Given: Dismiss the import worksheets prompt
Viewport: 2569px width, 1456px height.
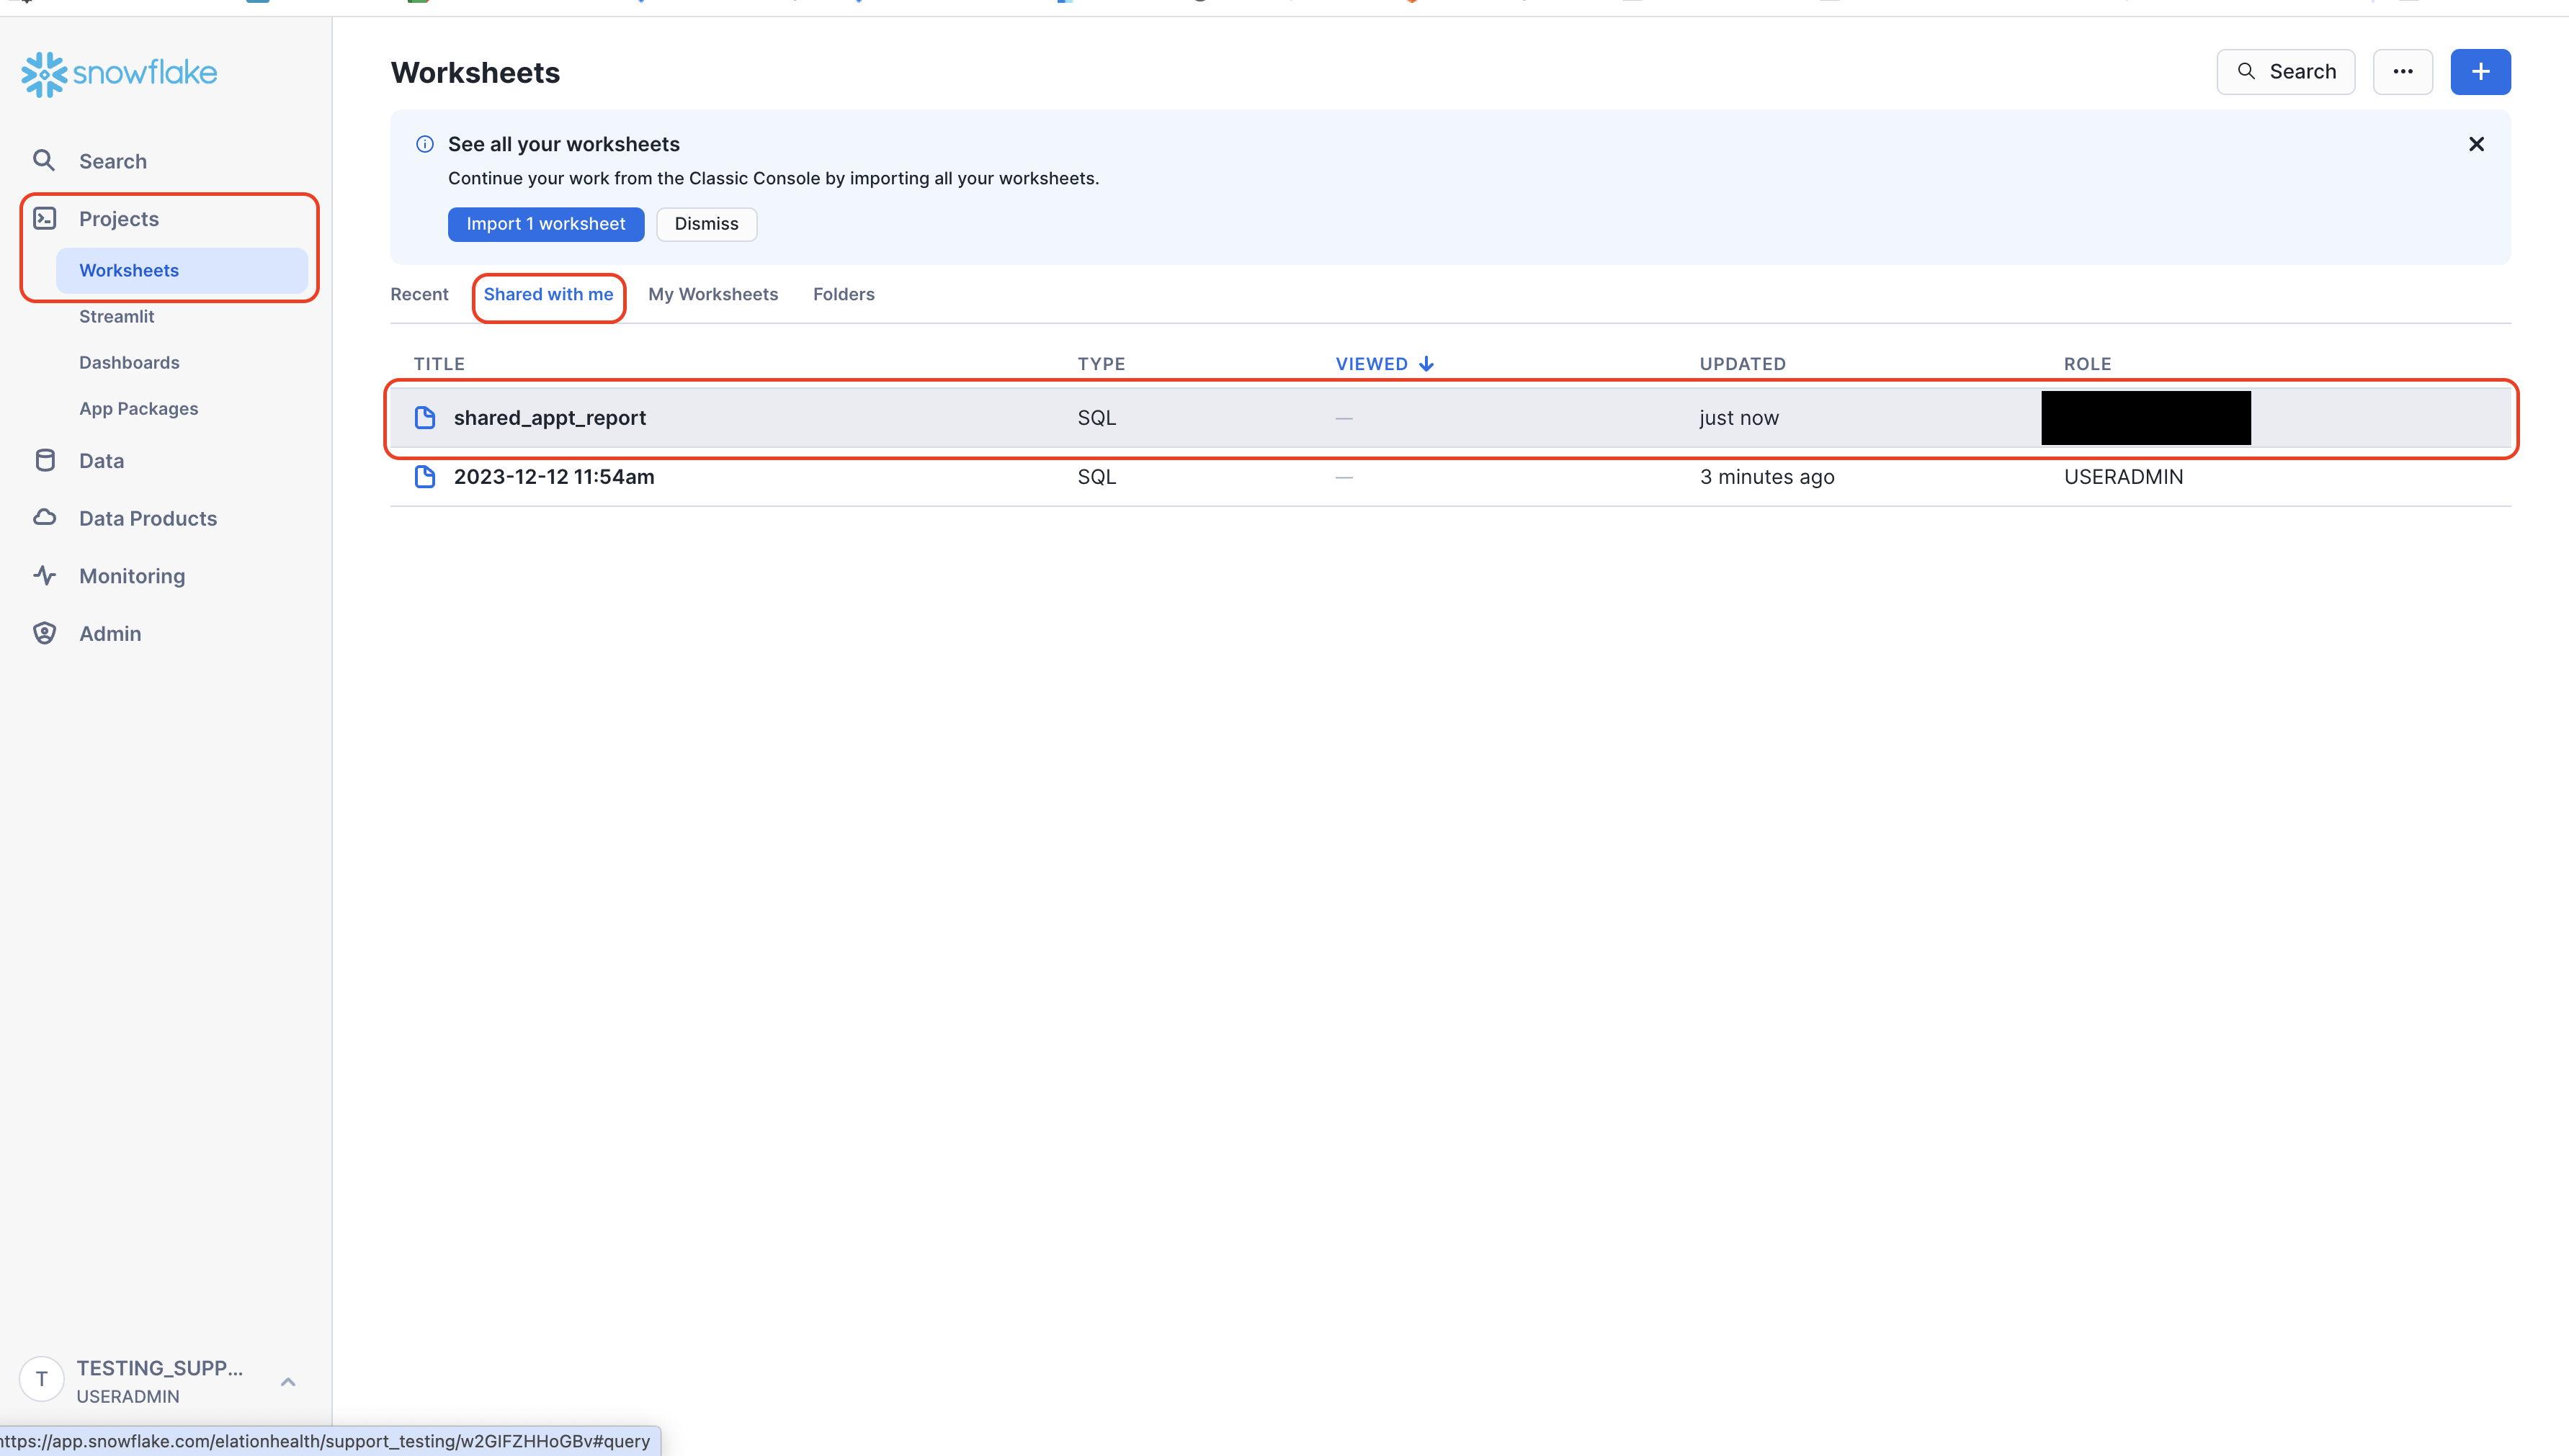Looking at the screenshot, I should tap(706, 224).
